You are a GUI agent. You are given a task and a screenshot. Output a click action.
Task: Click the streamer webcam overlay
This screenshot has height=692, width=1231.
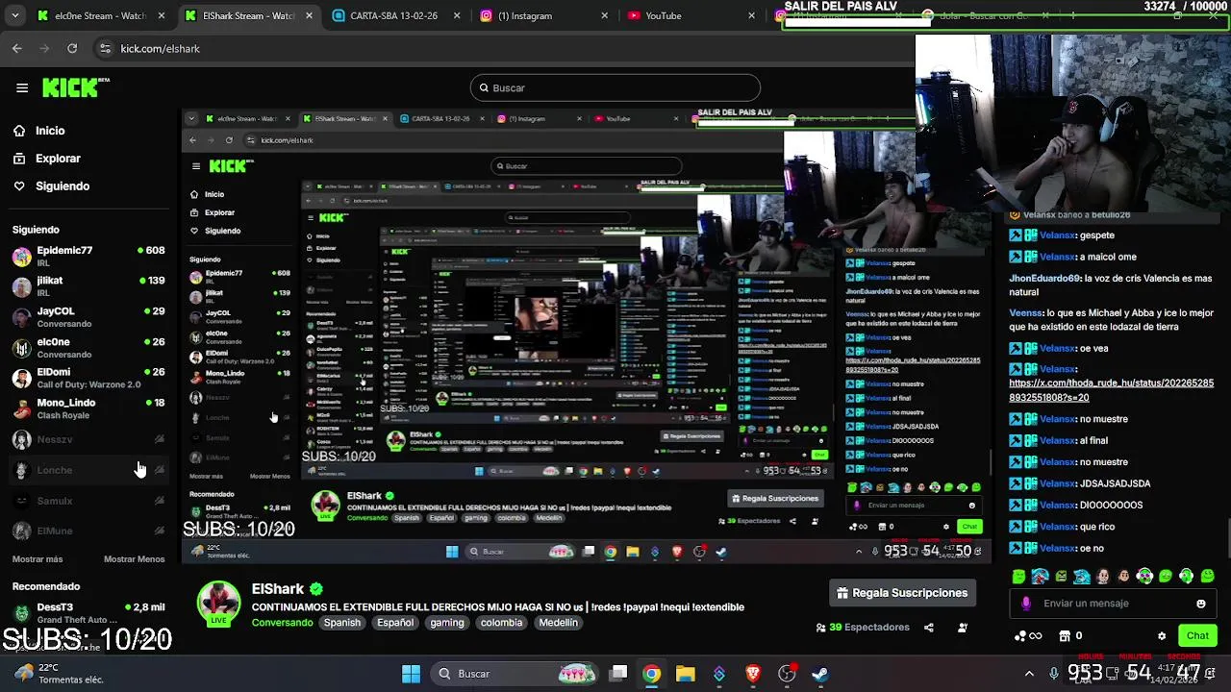point(1072,123)
